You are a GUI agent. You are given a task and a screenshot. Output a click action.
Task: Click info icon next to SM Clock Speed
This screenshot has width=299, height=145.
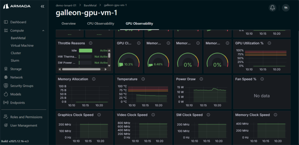click(208, 115)
